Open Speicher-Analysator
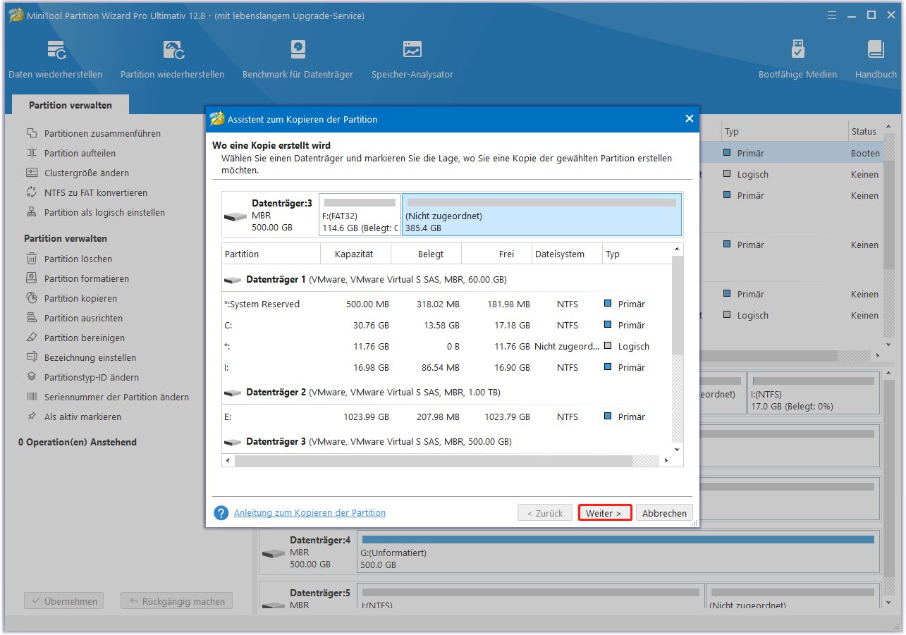Viewport: 906px width, 635px height. pyautogui.click(x=412, y=59)
